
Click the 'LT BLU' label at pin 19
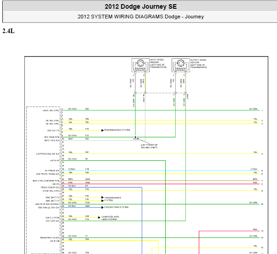72,169
